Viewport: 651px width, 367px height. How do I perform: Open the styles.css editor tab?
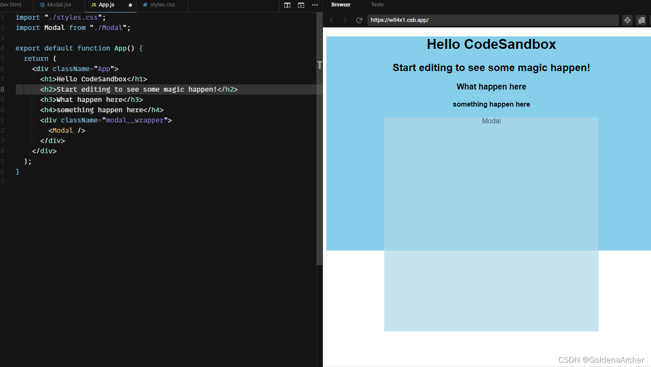pyautogui.click(x=162, y=5)
